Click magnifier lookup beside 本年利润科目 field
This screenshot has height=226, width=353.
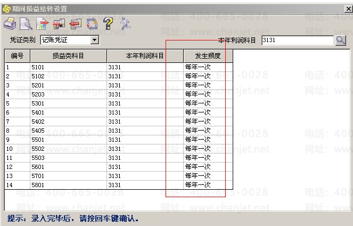tap(341, 40)
